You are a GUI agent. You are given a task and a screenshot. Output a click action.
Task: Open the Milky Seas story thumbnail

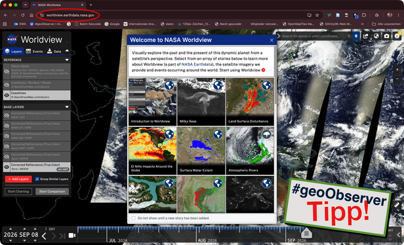click(x=201, y=102)
